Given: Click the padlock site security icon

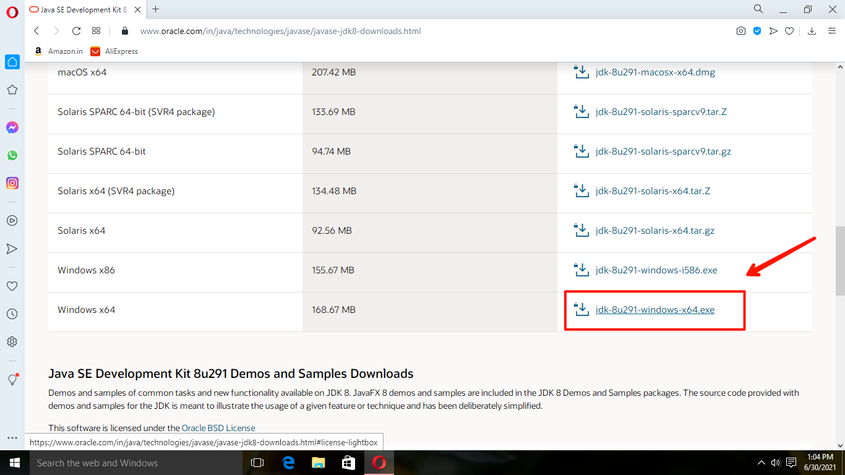Looking at the screenshot, I should pyautogui.click(x=125, y=31).
